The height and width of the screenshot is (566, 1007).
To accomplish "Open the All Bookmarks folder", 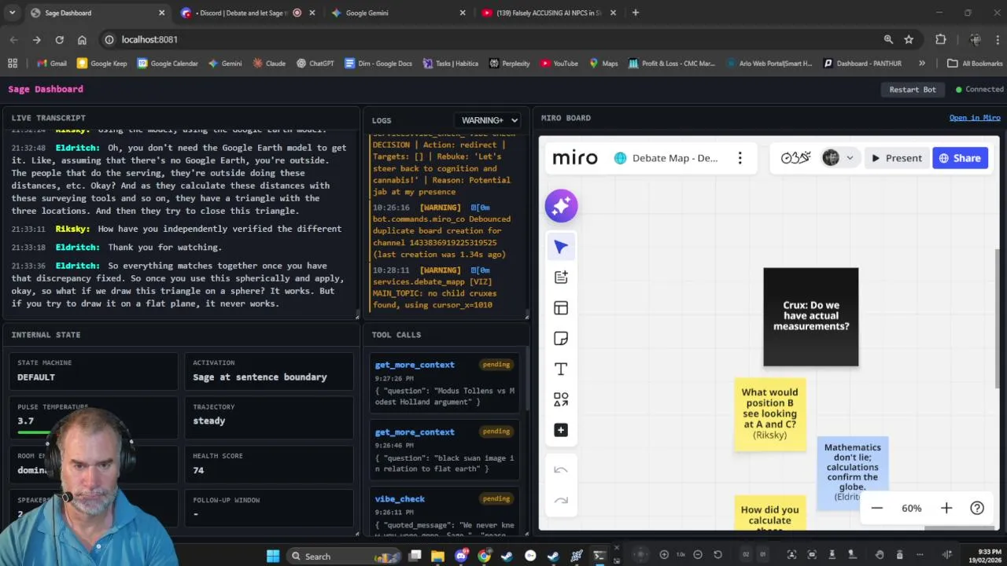I will (x=975, y=64).
